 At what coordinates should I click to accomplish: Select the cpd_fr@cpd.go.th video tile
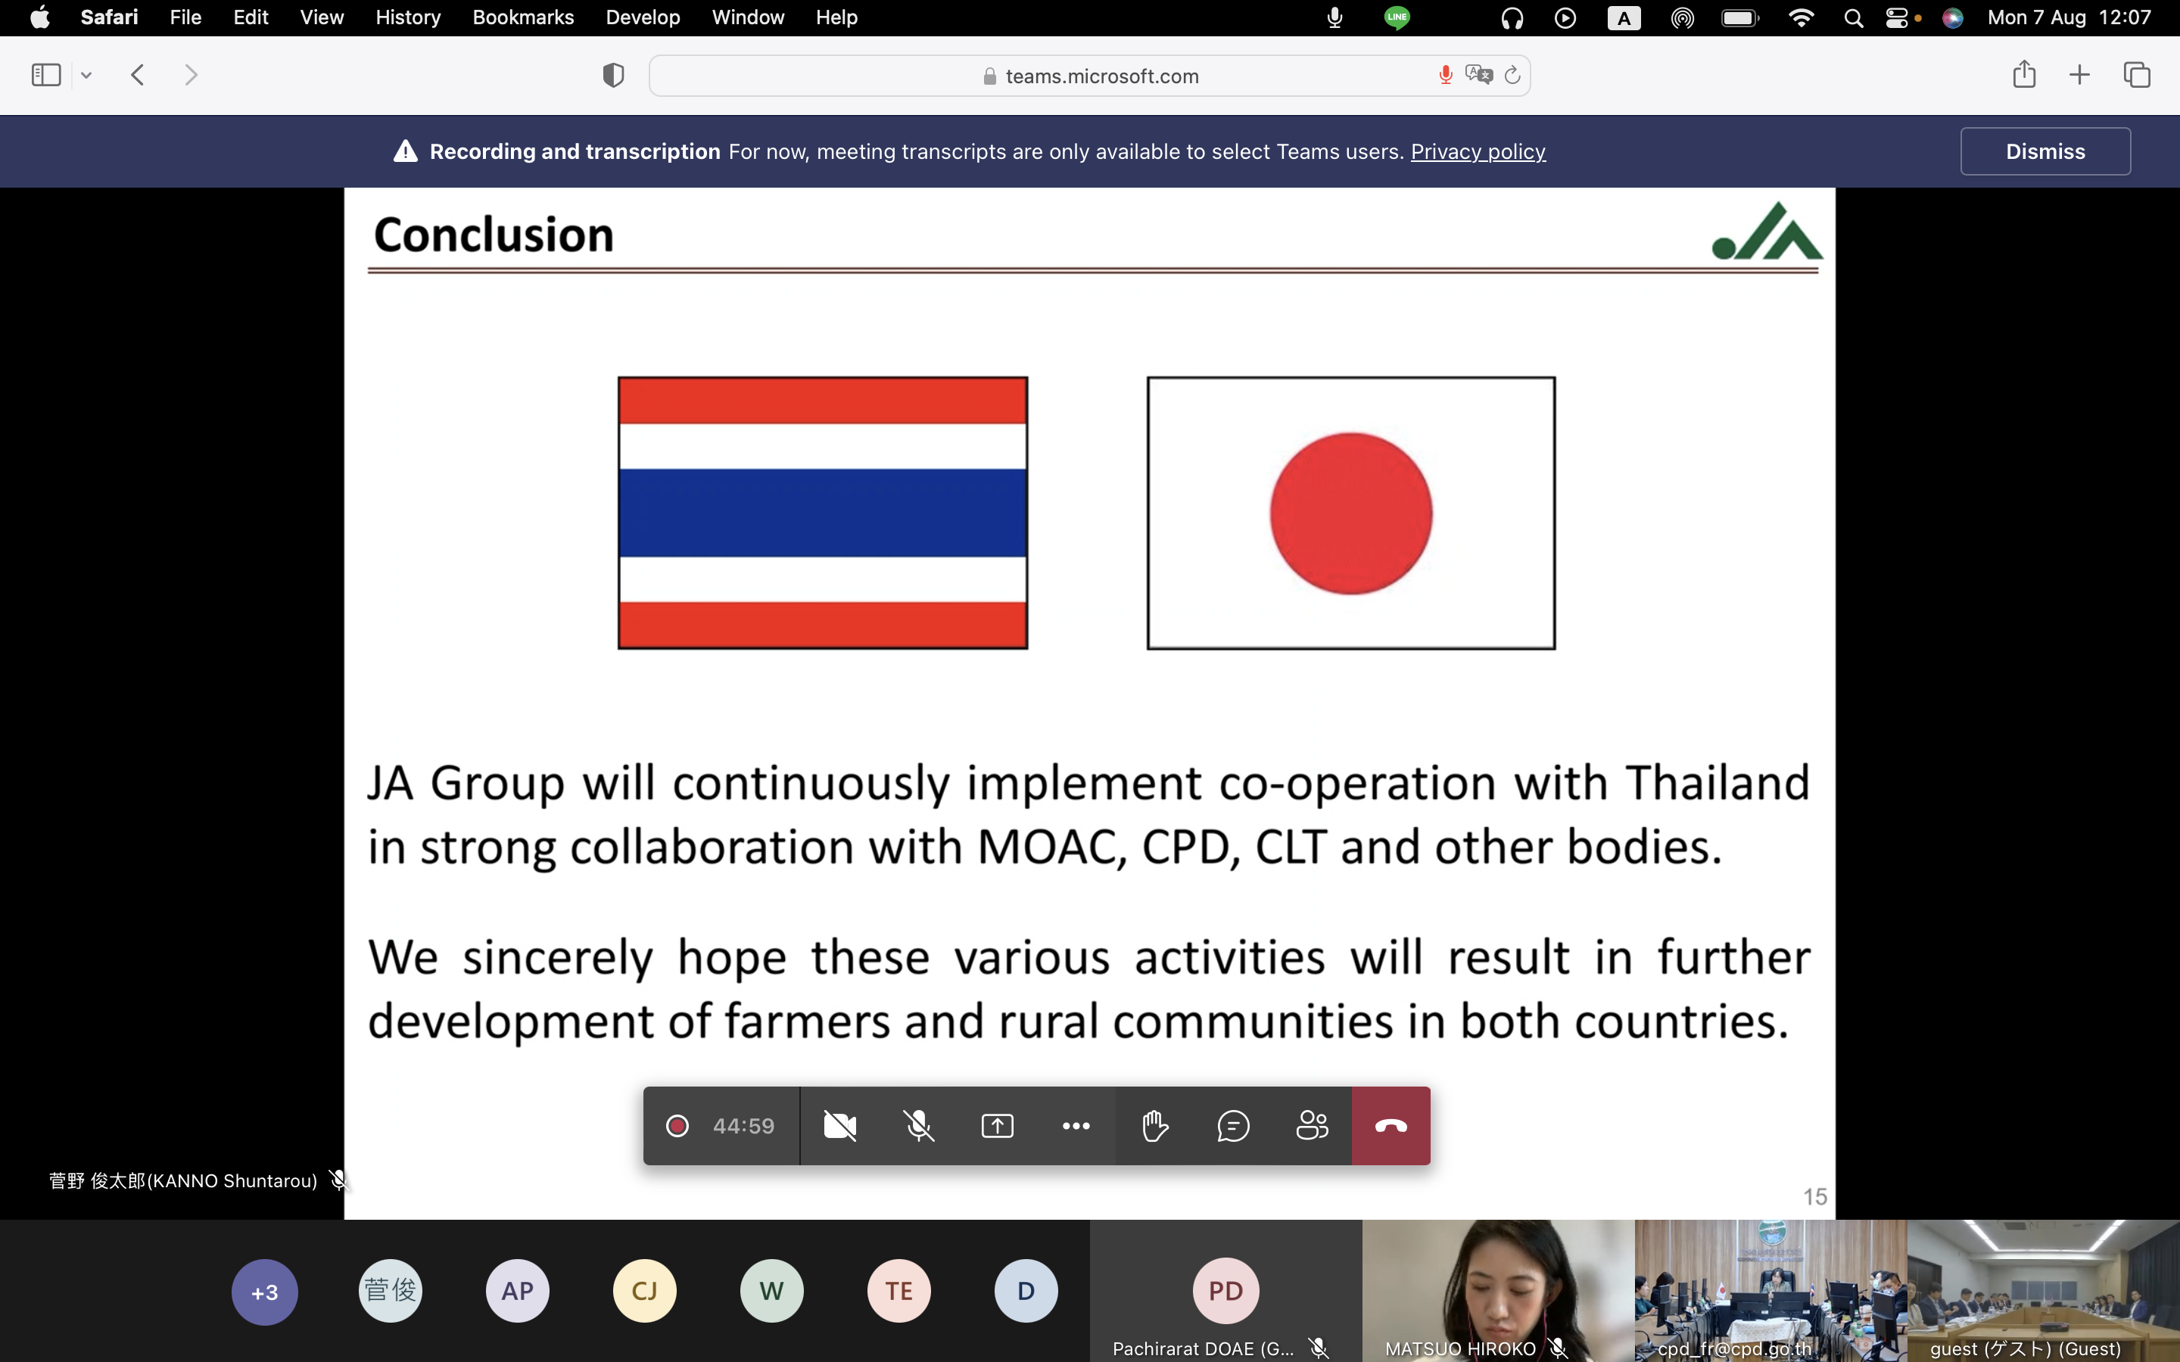click(x=1771, y=1291)
